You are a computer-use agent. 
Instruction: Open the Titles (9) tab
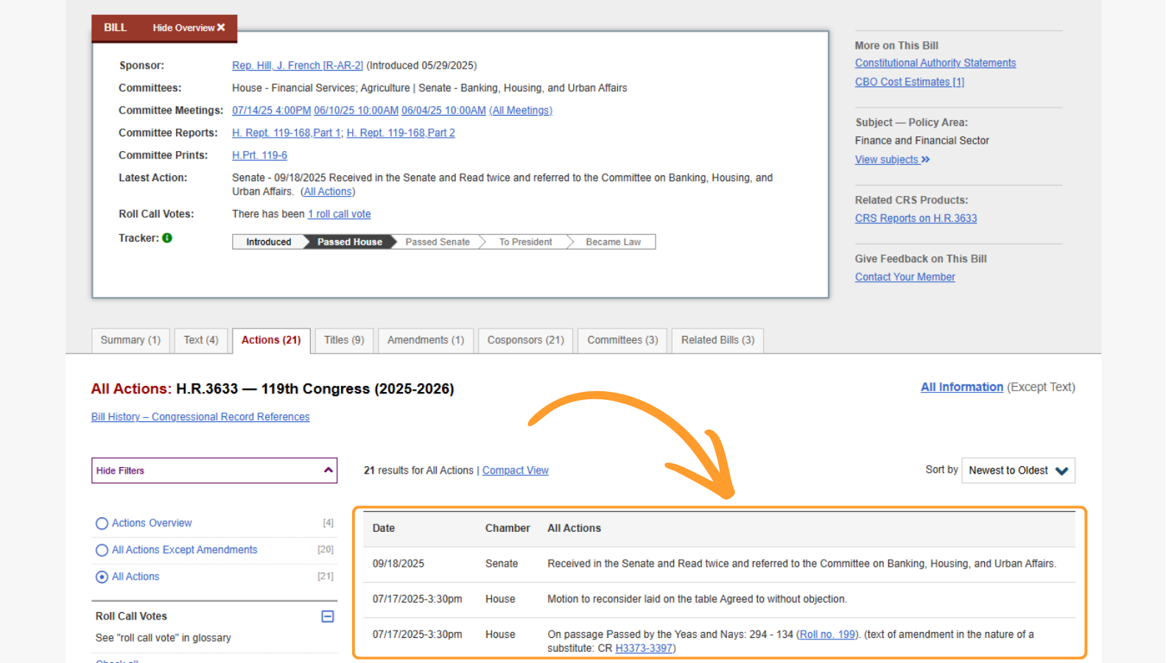344,340
